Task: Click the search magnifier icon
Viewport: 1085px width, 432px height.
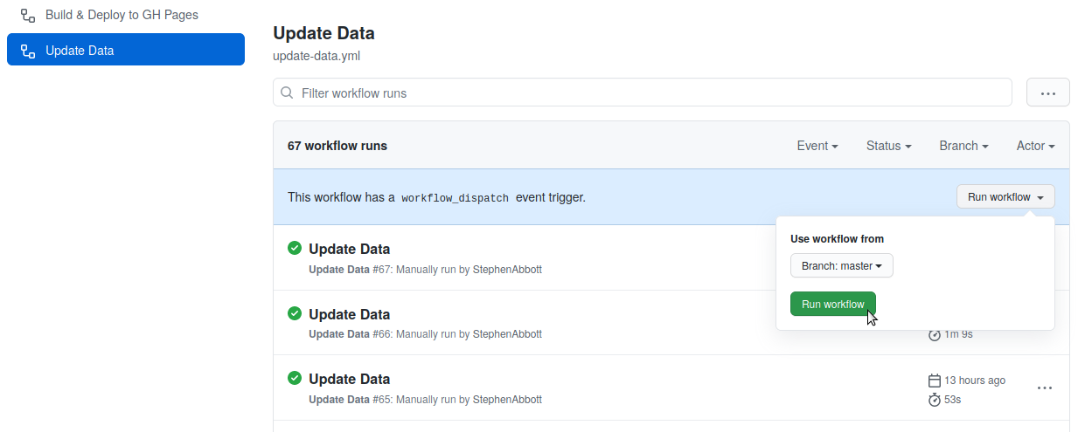Action: 288,93
